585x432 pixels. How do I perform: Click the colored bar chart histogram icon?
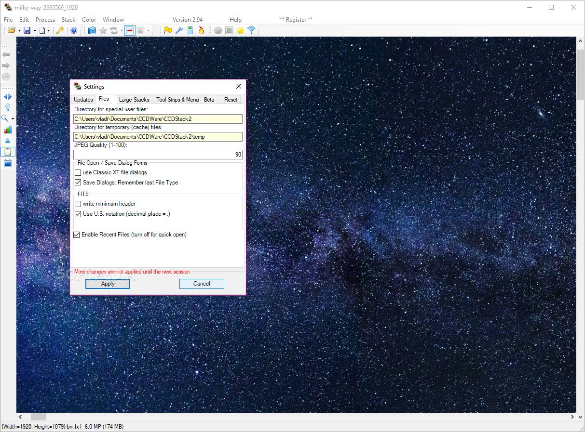[x=7, y=130]
